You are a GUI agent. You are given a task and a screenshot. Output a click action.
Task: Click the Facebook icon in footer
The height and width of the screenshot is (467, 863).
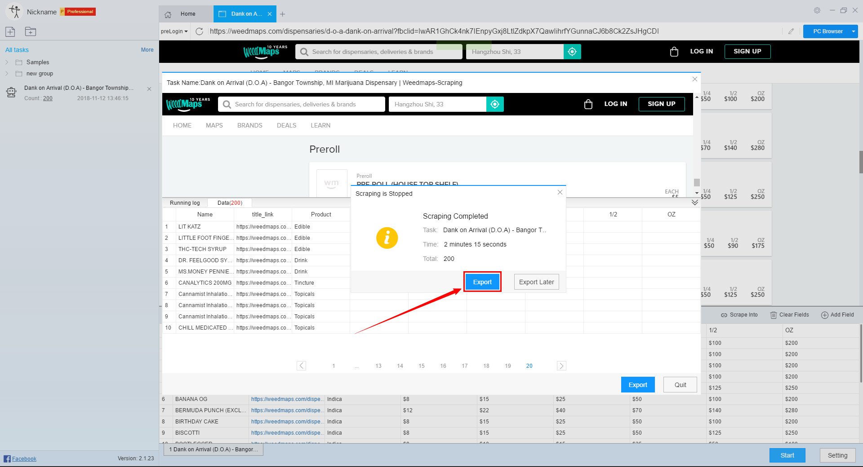coord(7,458)
